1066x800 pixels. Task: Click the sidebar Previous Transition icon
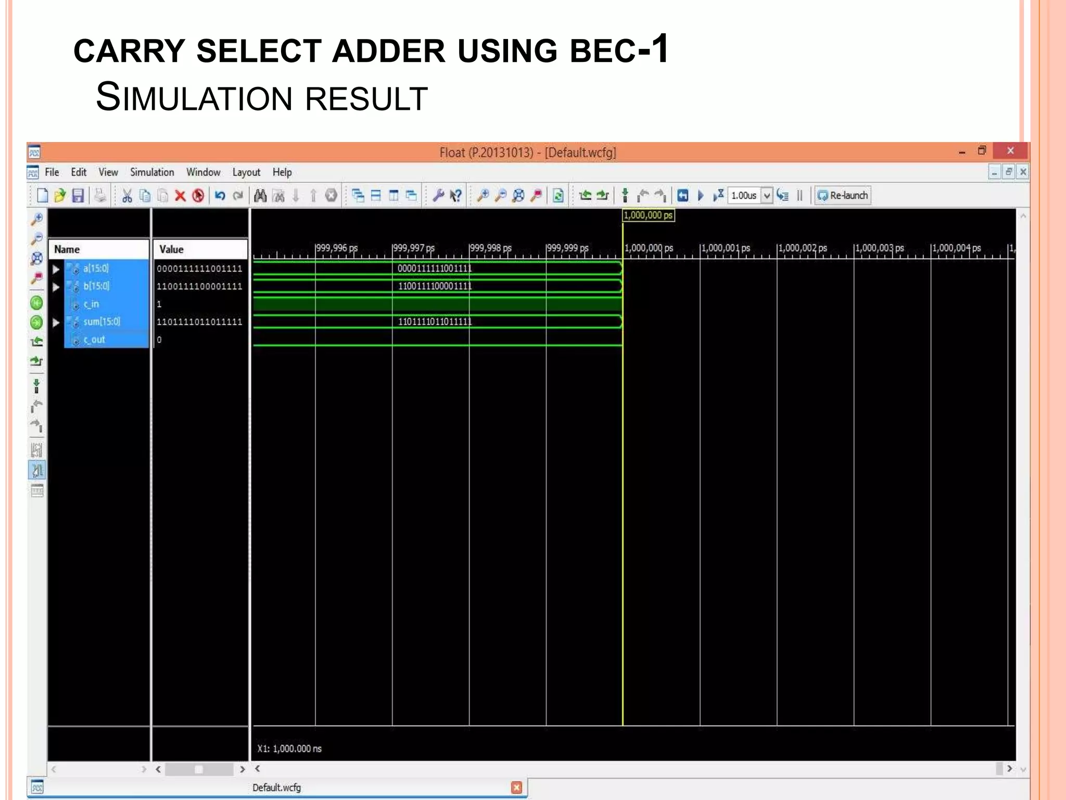36,342
